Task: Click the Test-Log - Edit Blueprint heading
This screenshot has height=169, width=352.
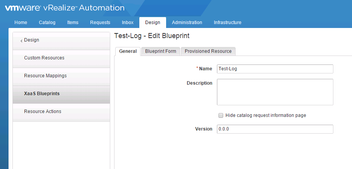Action: point(152,36)
